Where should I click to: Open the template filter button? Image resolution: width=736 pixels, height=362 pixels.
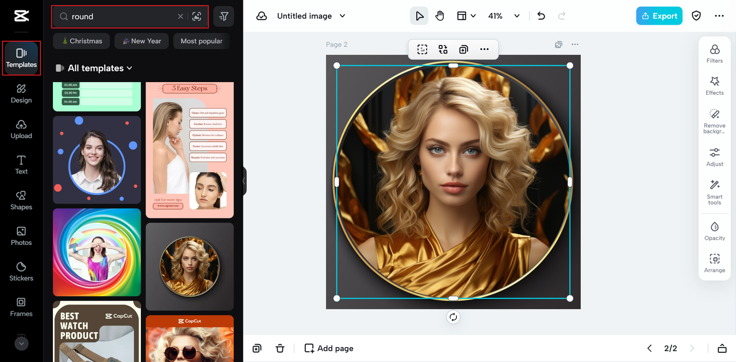point(224,17)
